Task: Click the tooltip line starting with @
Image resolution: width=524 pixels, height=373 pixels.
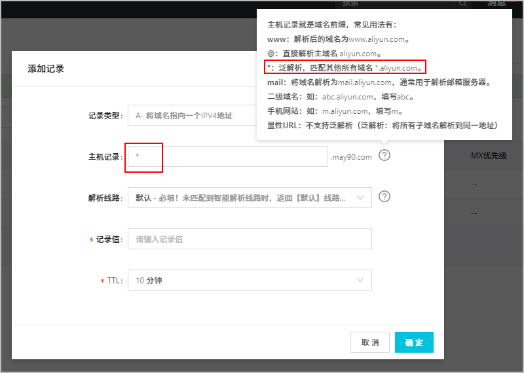Action: tap(324, 54)
